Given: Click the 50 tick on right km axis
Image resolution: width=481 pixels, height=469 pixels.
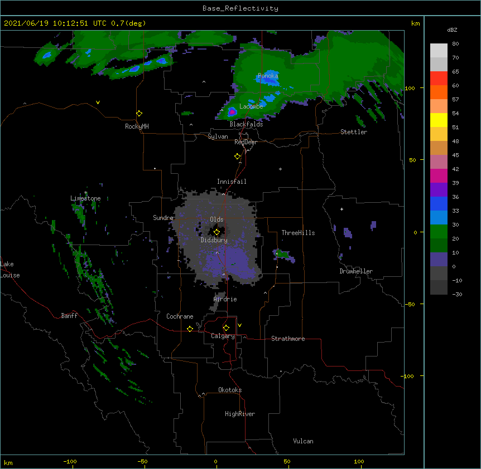Looking at the screenshot, I should pyautogui.click(x=412, y=160).
